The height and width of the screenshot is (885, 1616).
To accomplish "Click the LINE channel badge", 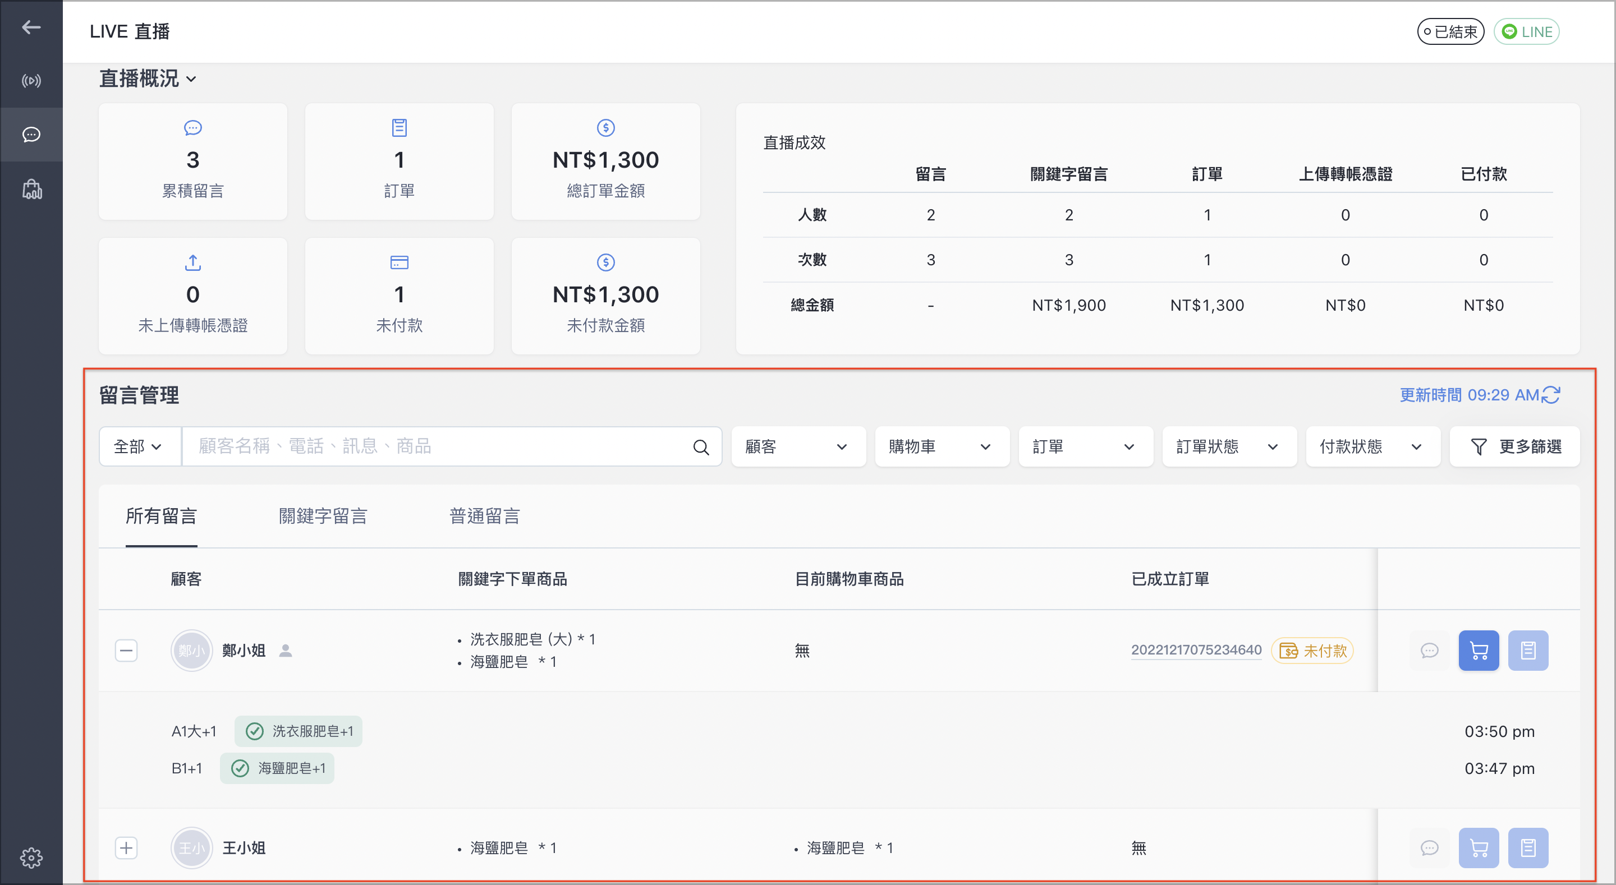I will 1526,31.
